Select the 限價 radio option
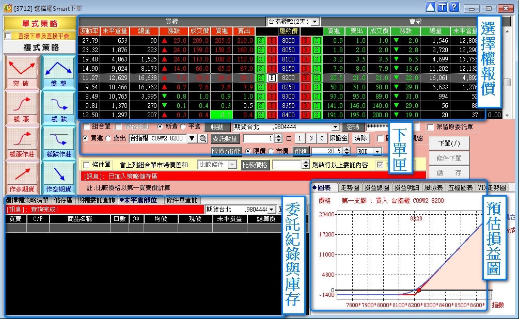The height and width of the screenshot is (319, 519). [248, 151]
